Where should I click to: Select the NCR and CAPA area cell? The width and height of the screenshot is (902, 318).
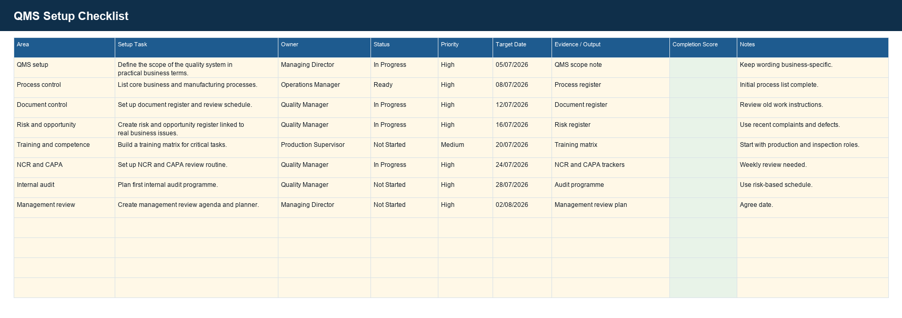tap(64, 167)
